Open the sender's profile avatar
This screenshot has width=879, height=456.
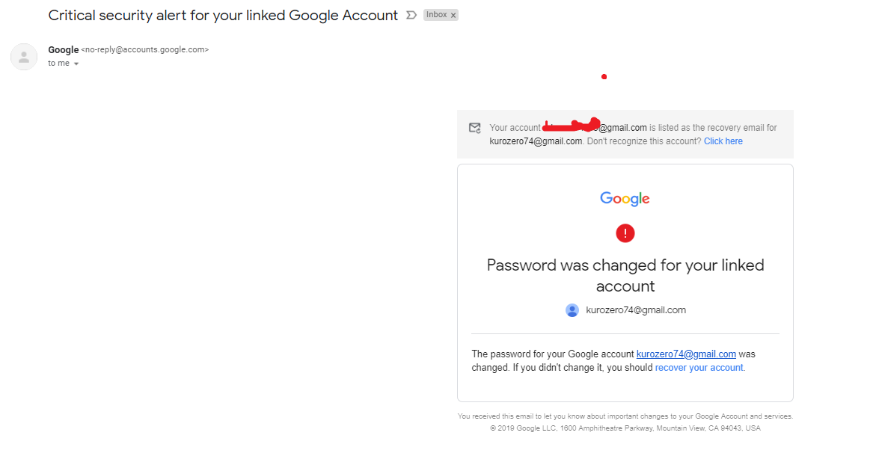click(x=24, y=57)
